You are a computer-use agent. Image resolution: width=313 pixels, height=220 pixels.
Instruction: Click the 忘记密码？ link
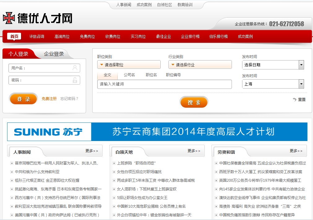pos(69,99)
